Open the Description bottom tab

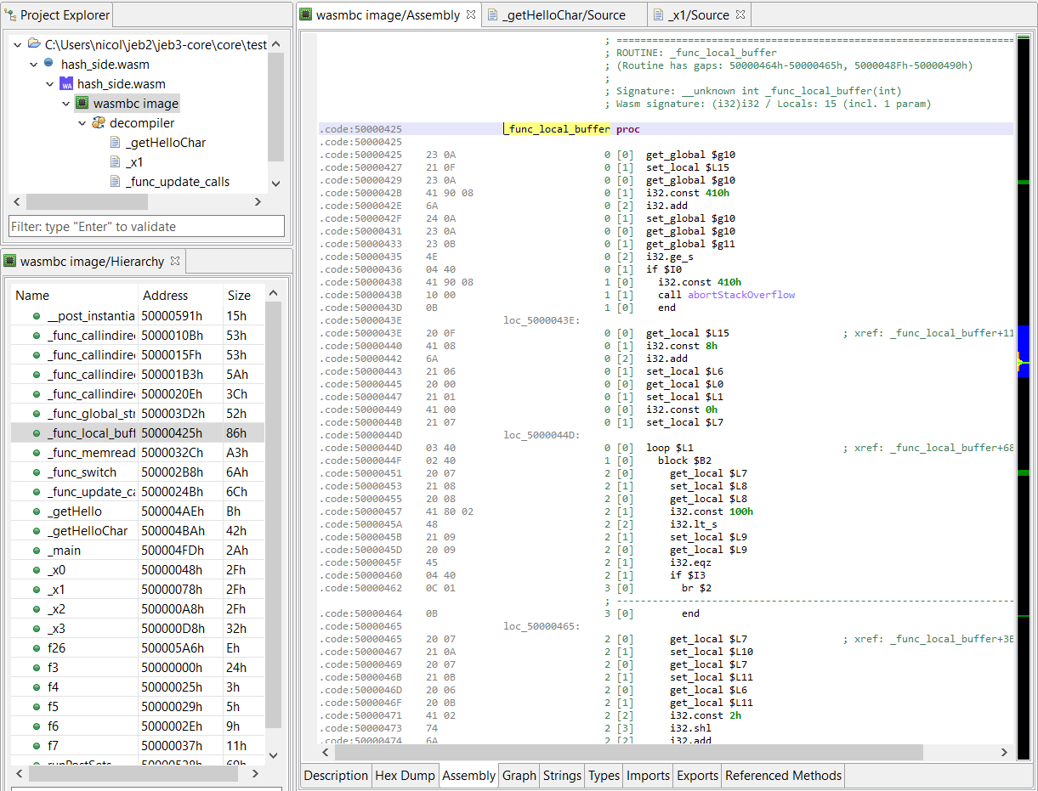click(x=336, y=775)
